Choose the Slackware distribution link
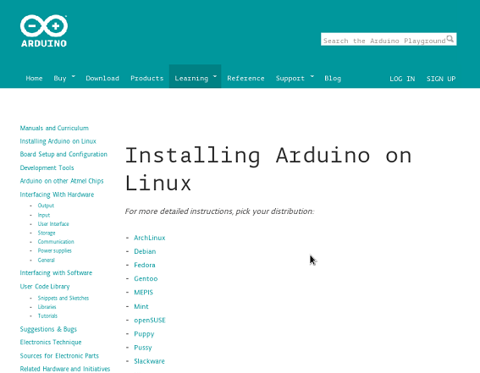This screenshot has height=373, width=480. pyautogui.click(x=149, y=361)
